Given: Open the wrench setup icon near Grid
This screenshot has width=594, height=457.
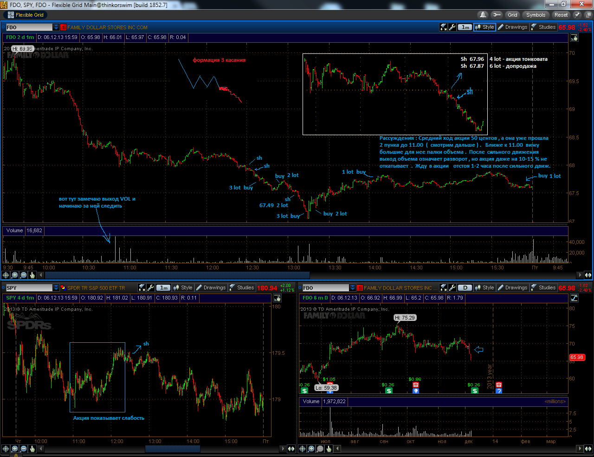Looking at the screenshot, I should click(497, 15).
